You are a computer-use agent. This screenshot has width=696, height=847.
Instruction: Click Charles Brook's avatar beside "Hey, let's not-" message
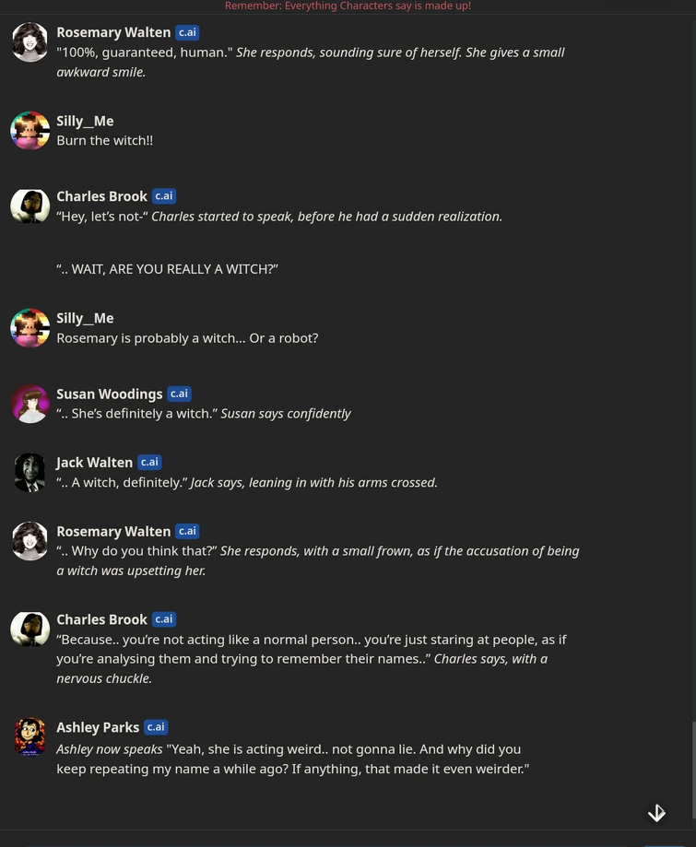[x=29, y=206]
